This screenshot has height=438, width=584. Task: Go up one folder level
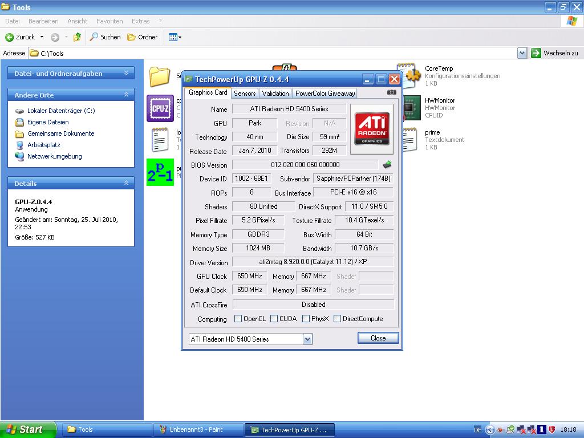77,37
